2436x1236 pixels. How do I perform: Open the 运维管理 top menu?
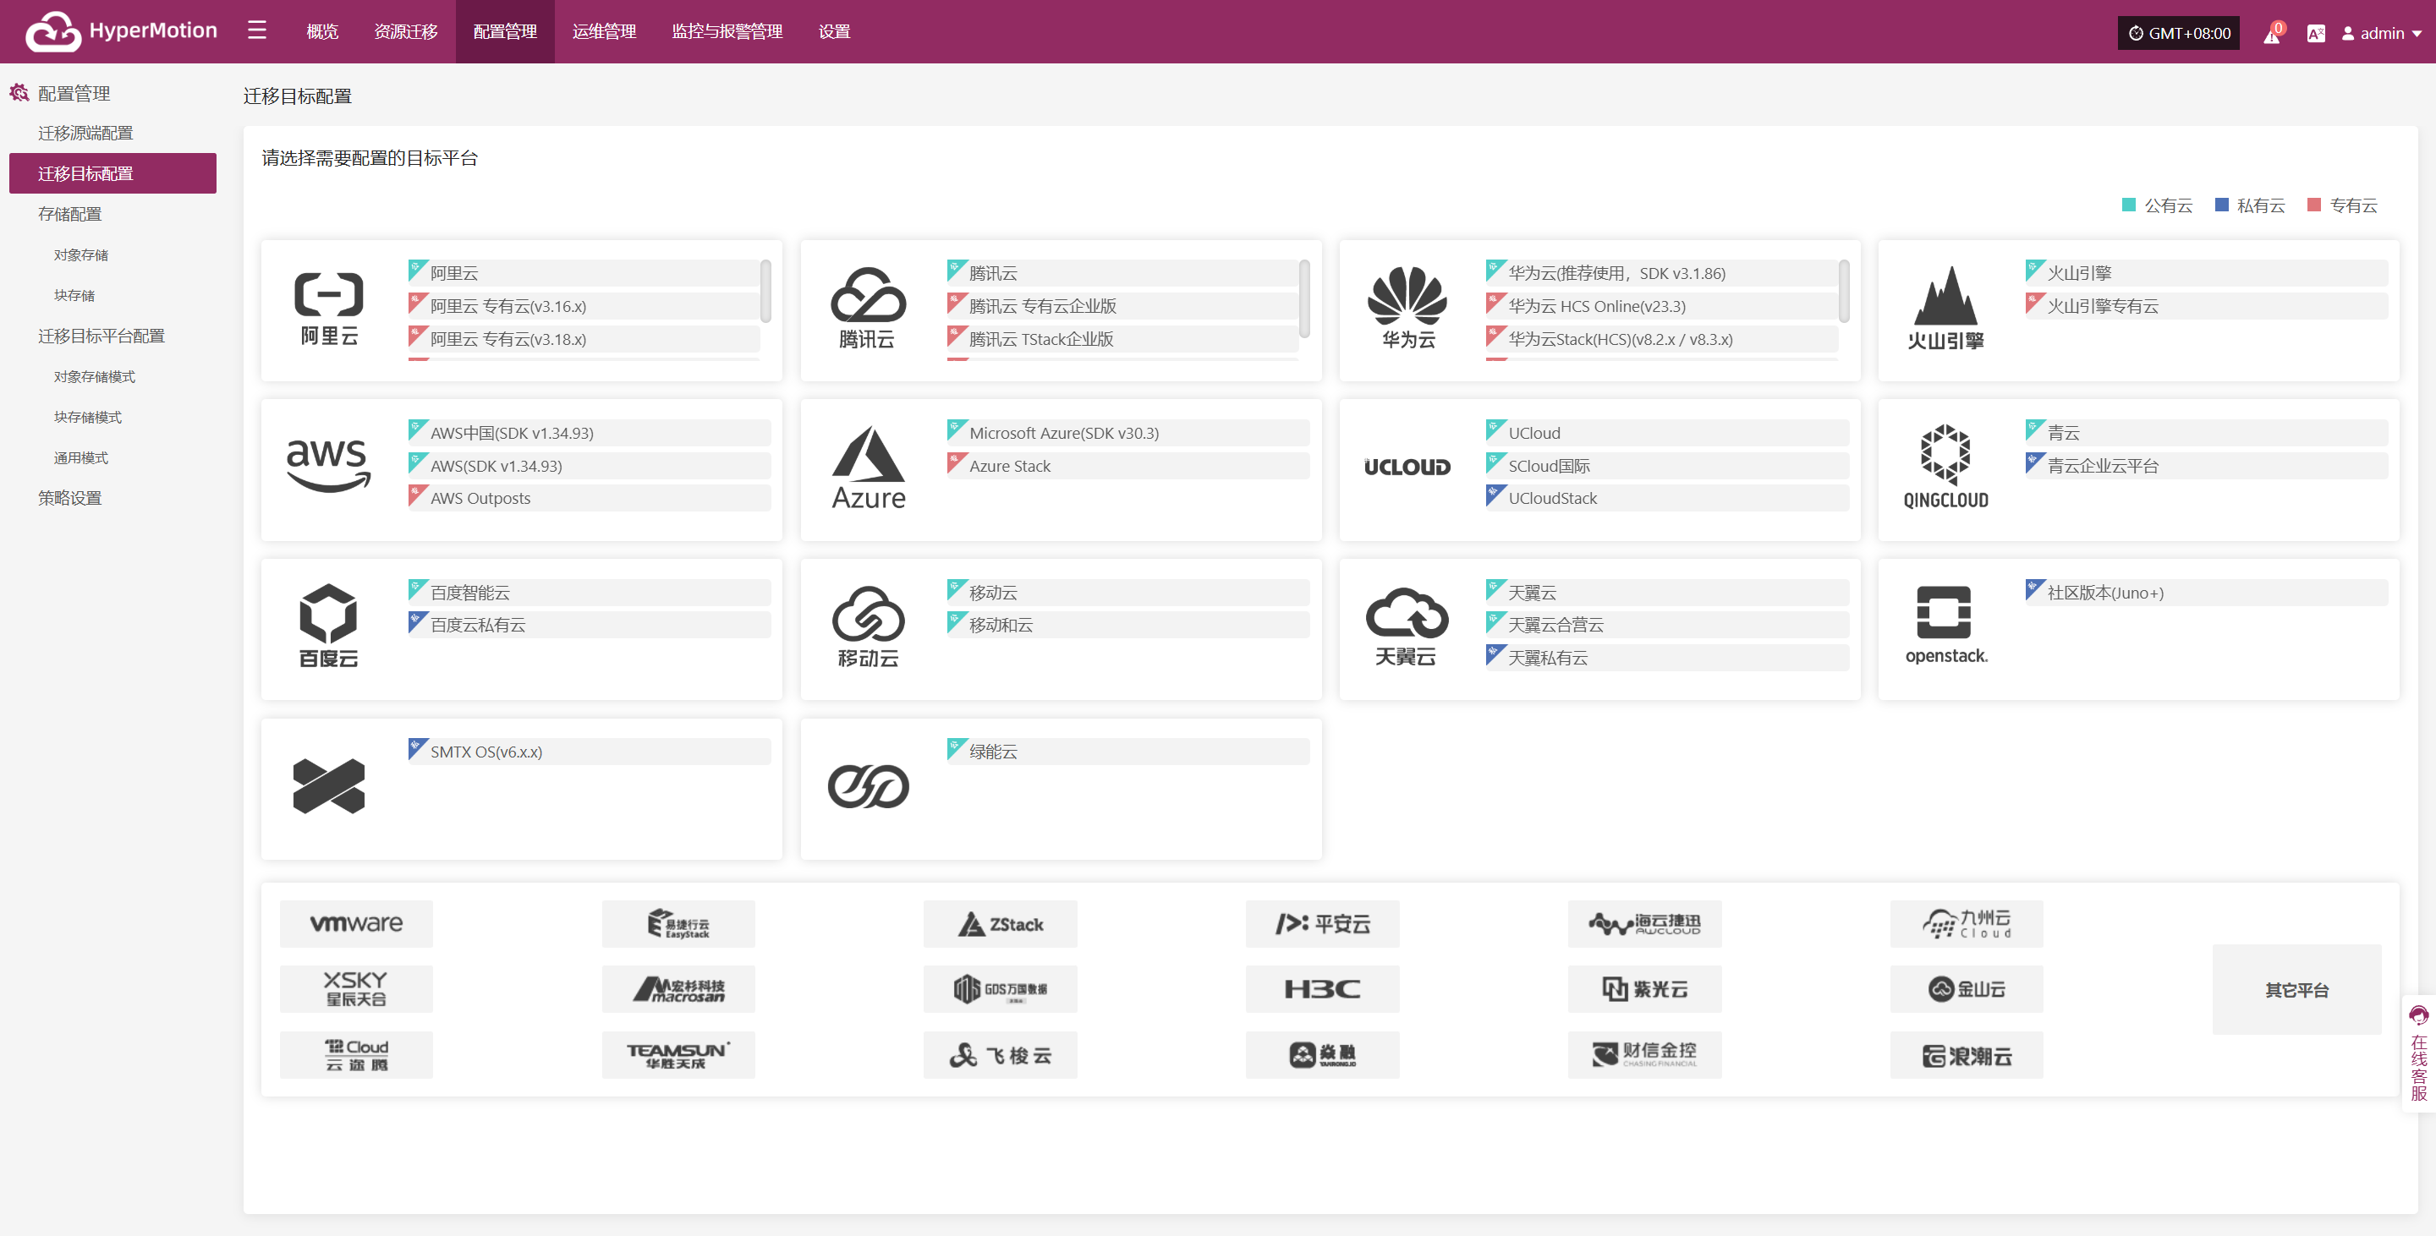coord(604,32)
